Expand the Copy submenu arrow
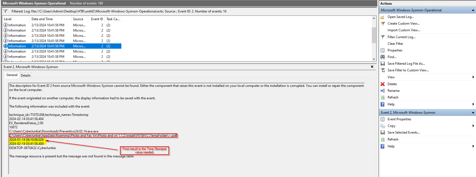The image size is (476, 177). click(473, 126)
